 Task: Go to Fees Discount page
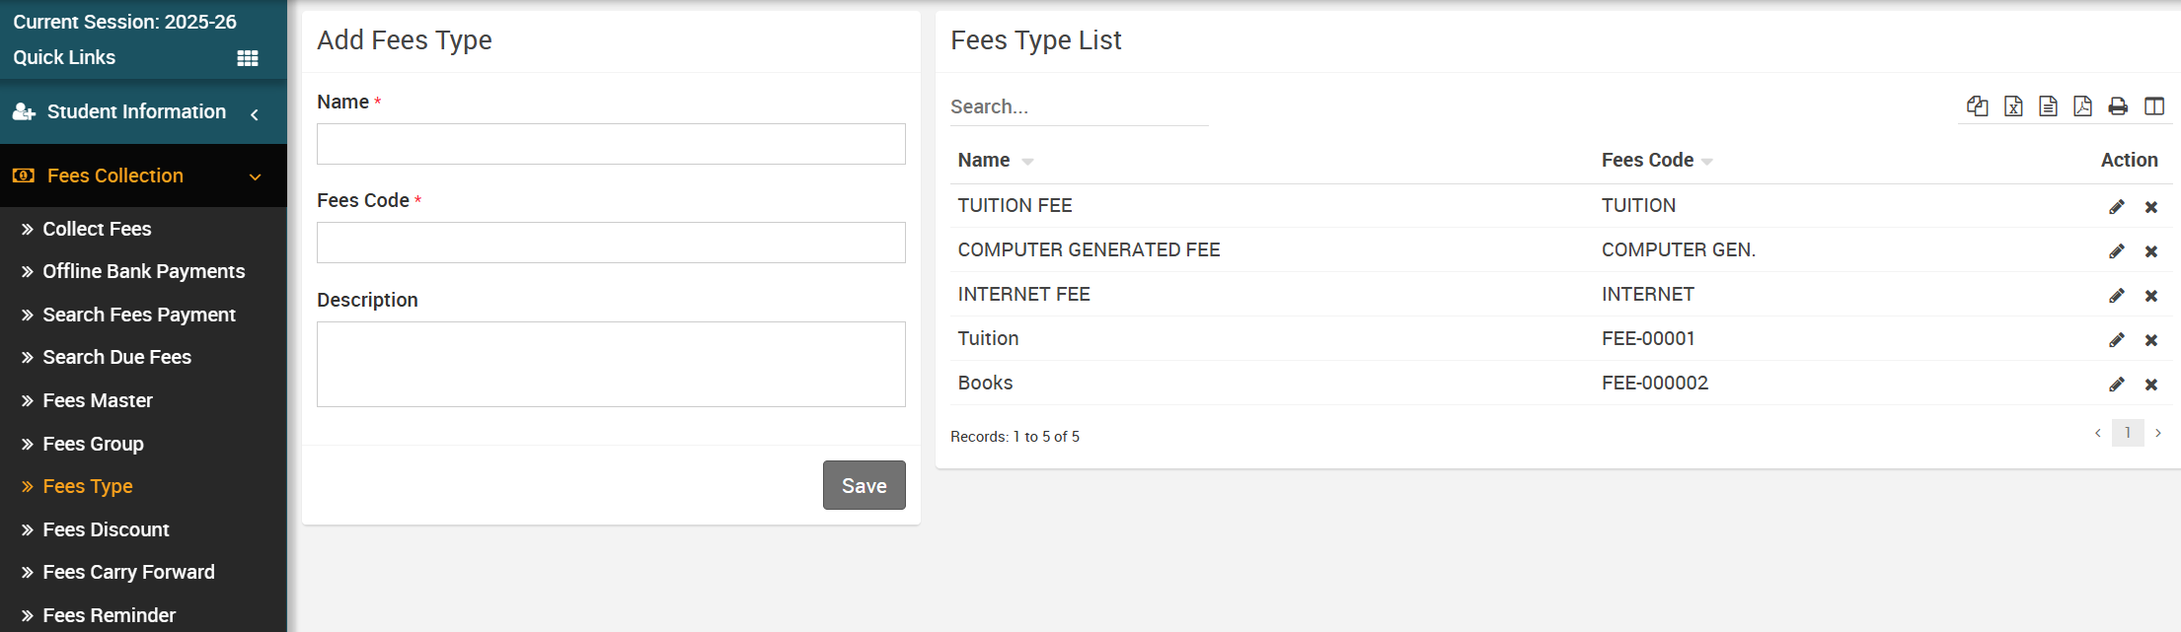point(106,529)
